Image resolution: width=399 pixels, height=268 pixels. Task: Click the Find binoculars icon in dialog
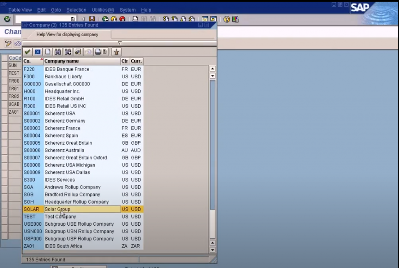pyautogui.click(x=58, y=52)
